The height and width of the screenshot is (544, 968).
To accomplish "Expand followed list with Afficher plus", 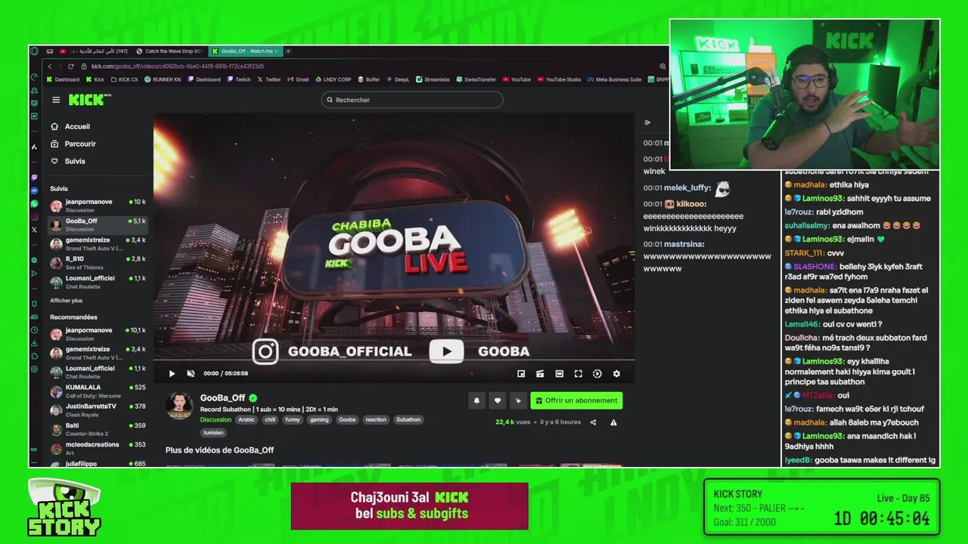I will click(x=67, y=301).
